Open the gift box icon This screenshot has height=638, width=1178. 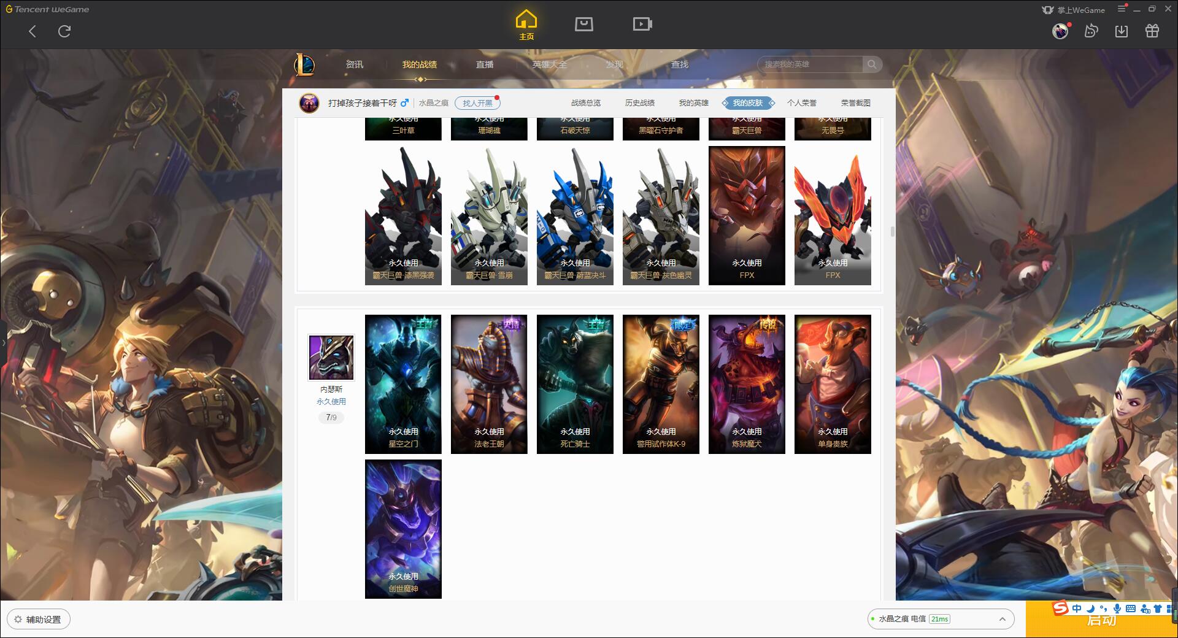tap(1152, 31)
